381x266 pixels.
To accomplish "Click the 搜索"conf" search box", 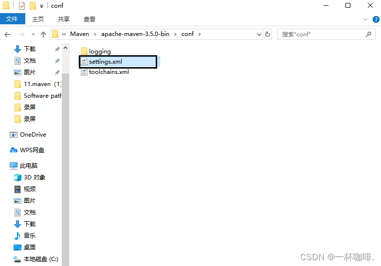I will [x=327, y=34].
